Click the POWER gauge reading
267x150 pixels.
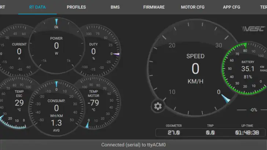click(x=56, y=46)
